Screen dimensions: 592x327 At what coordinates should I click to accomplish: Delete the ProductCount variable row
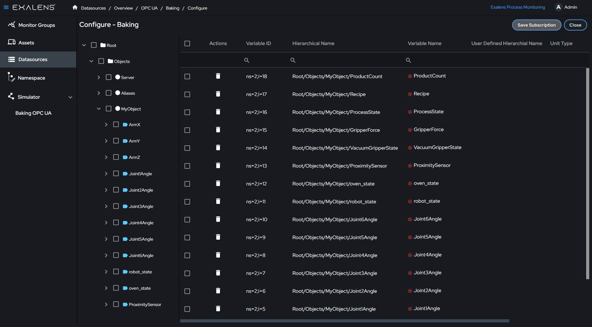(218, 76)
